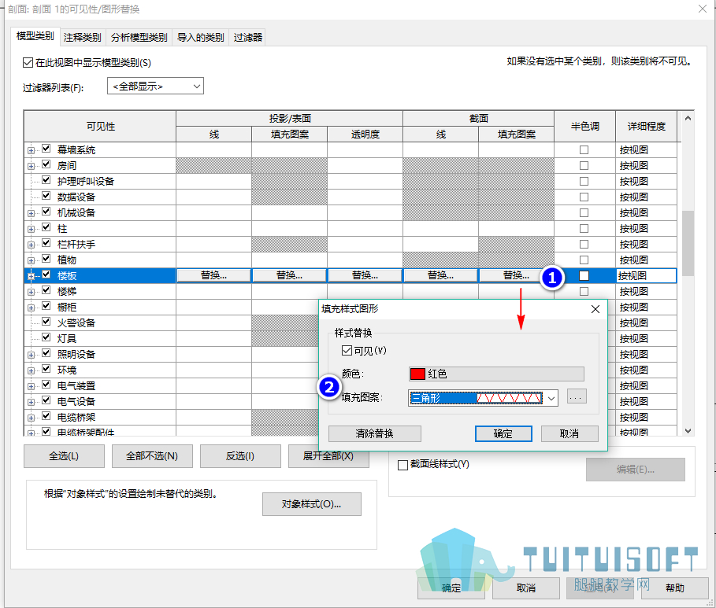
Task: Click 替换... under 透明度 for 楼板
Action: tap(365, 275)
